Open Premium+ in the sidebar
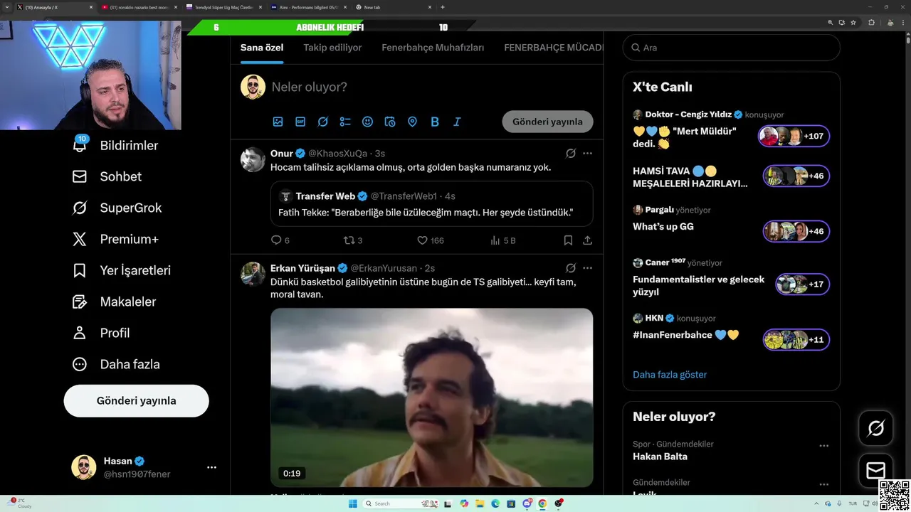 [x=115, y=239]
